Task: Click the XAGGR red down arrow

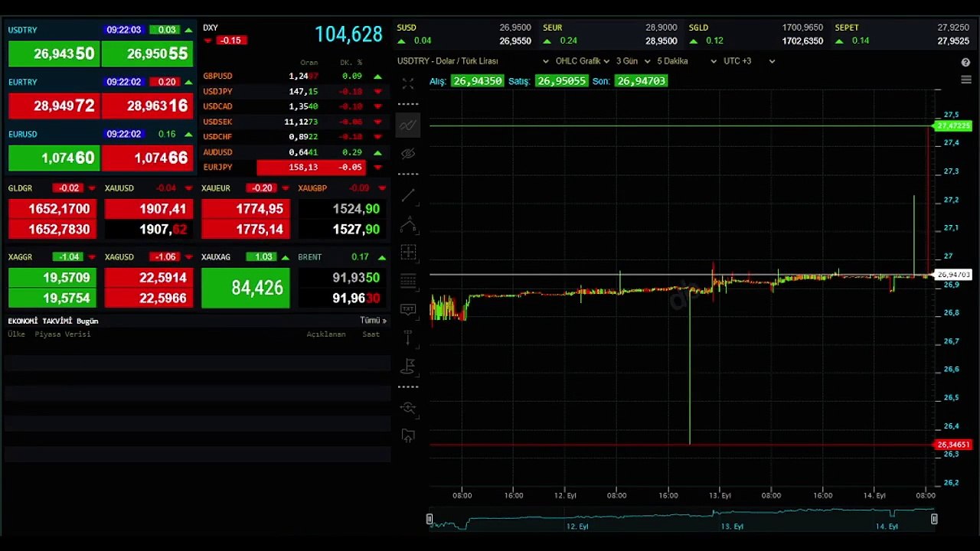Action: point(92,257)
